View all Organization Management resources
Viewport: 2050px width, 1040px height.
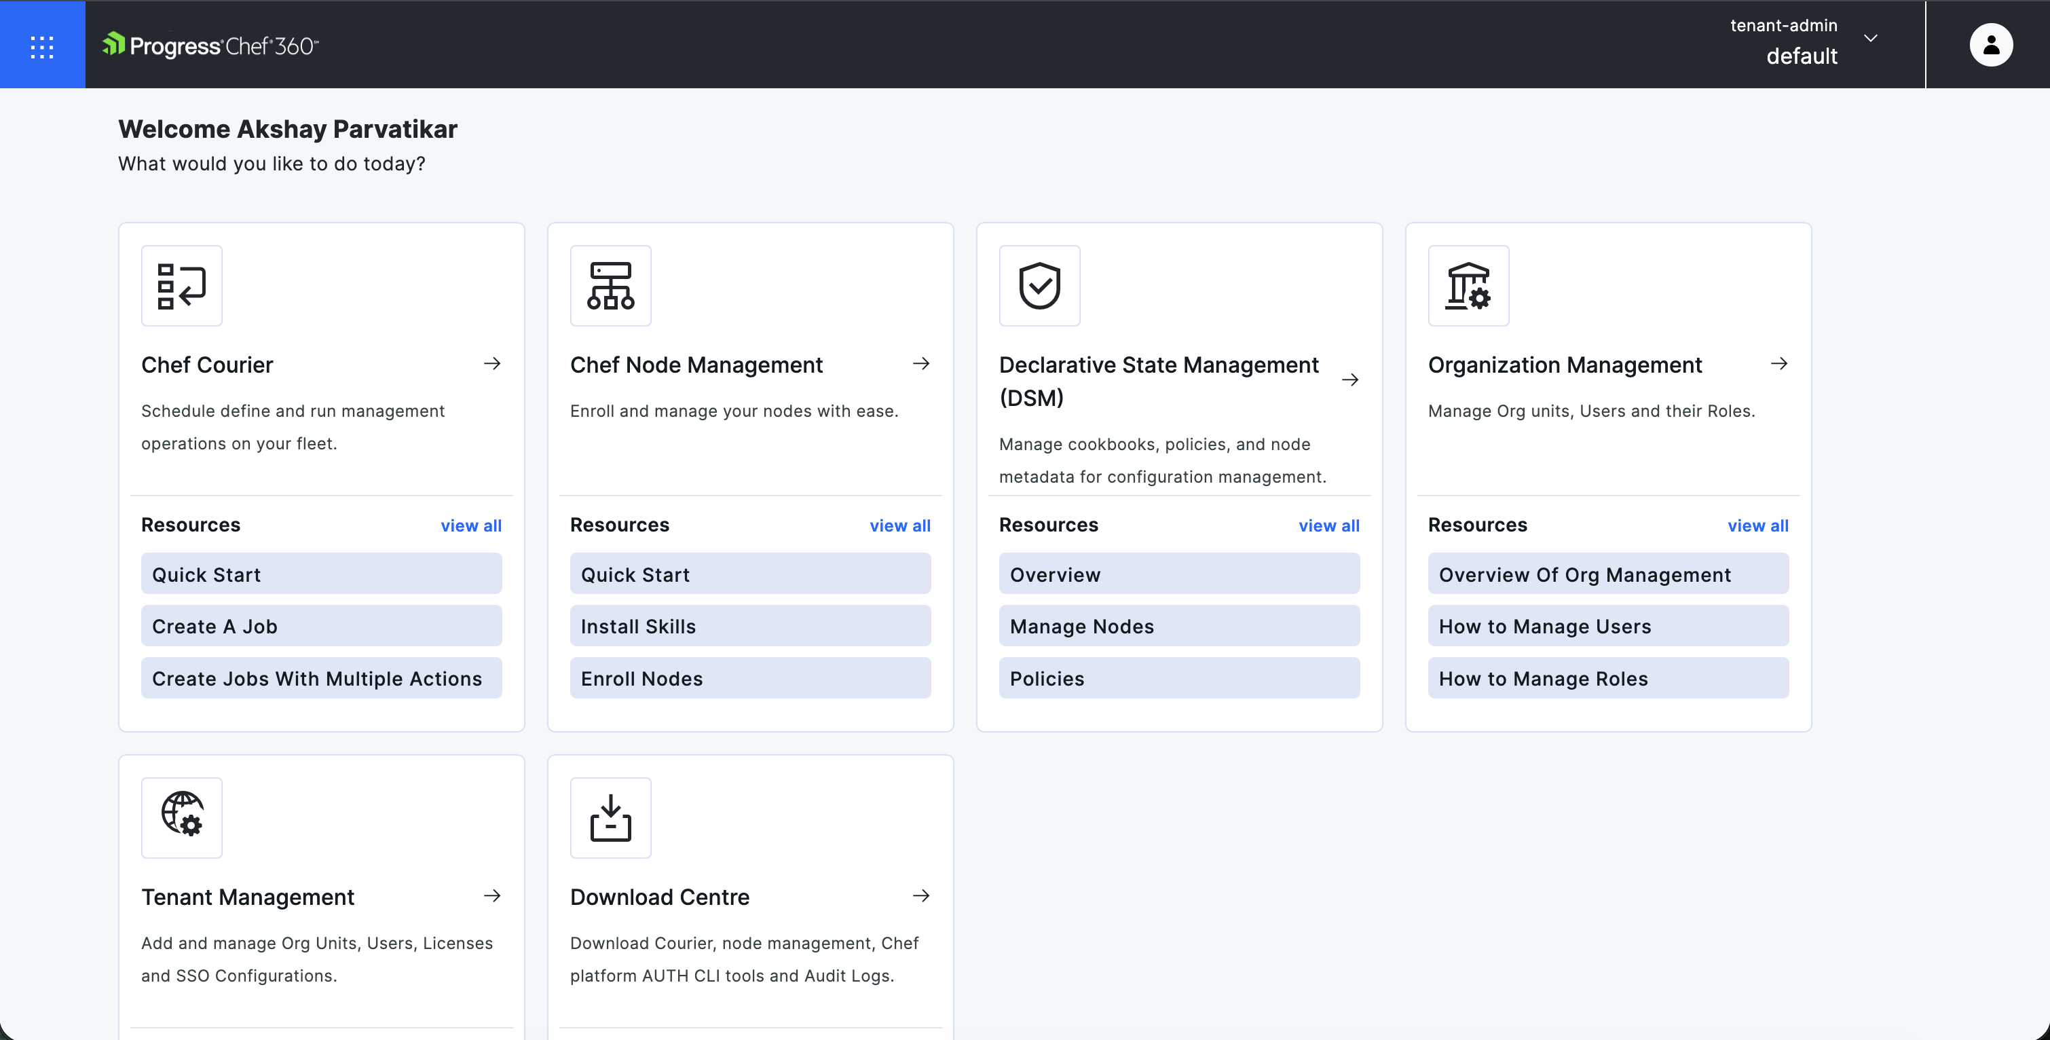click(x=1758, y=525)
